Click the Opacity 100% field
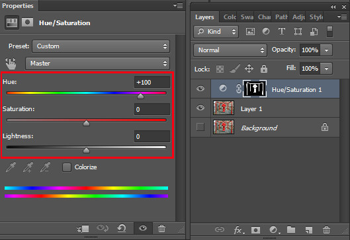This screenshot has width=350, height=240. click(310, 50)
